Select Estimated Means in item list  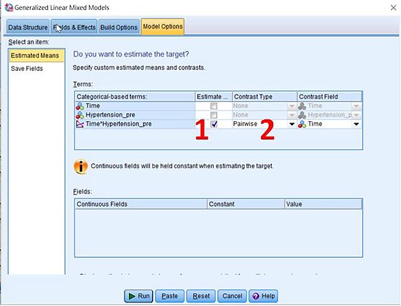36,55
